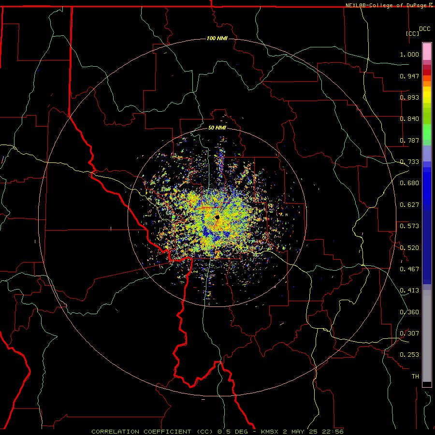Screen dimensions: 435x435
Task: Click the 0.840 value on color scale
Action: pos(409,119)
